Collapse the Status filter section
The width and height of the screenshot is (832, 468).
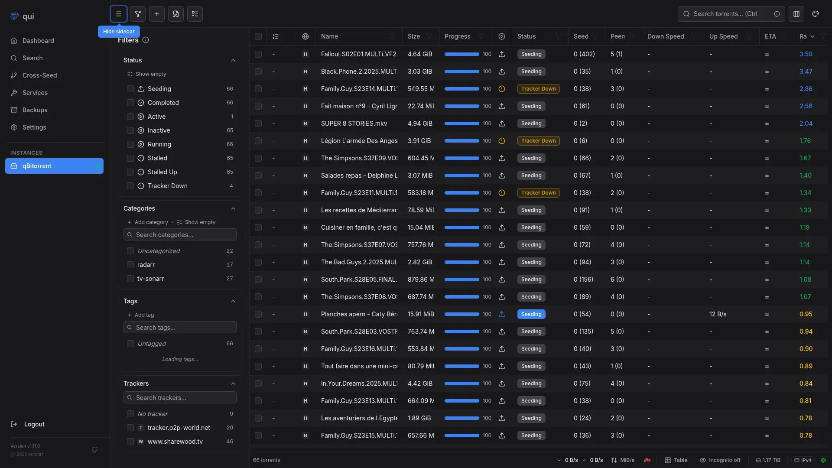pyautogui.click(x=233, y=60)
